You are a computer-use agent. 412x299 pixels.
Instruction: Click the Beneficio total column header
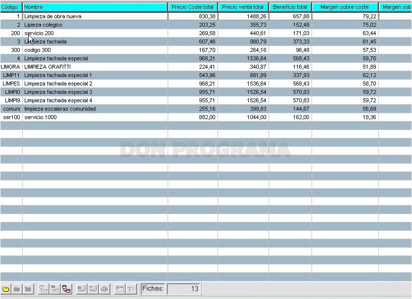click(x=290, y=7)
